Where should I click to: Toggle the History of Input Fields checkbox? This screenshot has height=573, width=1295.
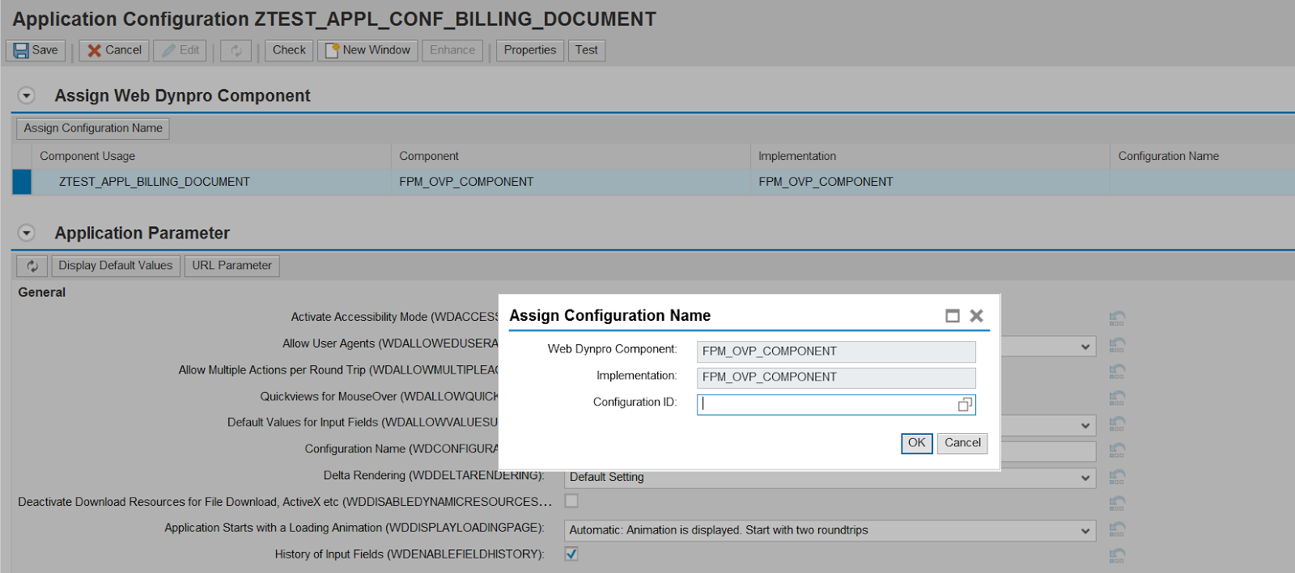571,554
